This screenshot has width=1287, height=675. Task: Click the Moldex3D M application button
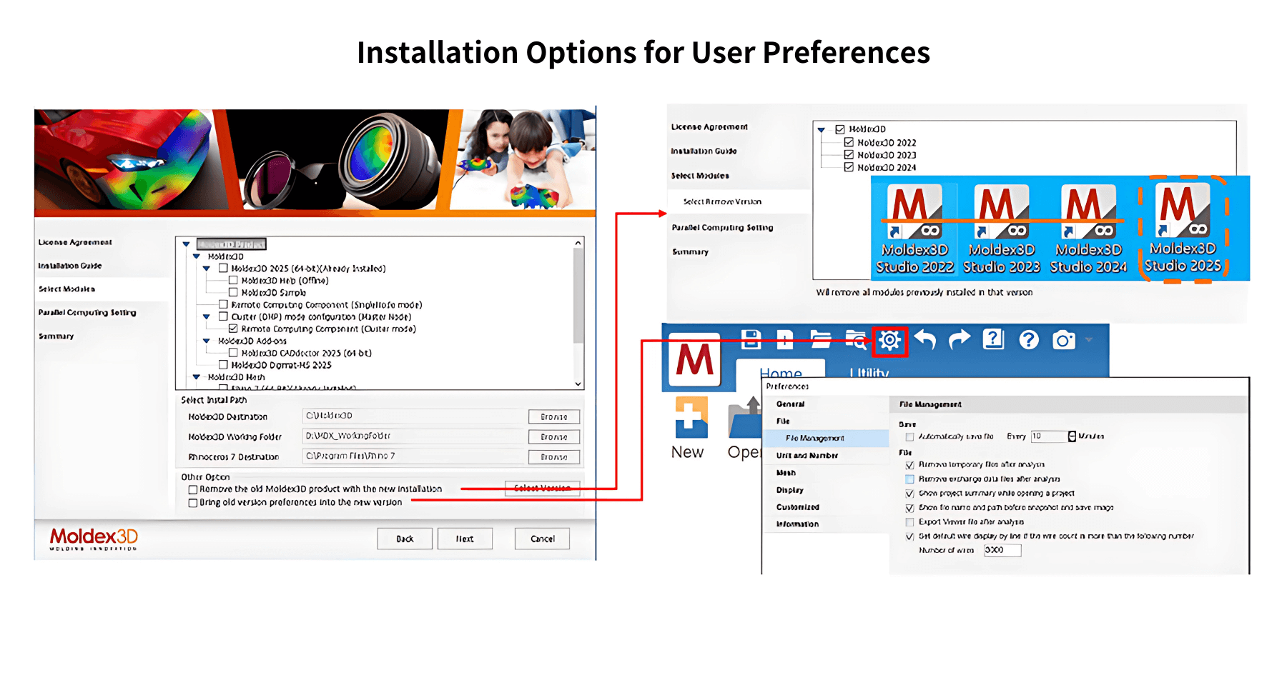[694, 359]
